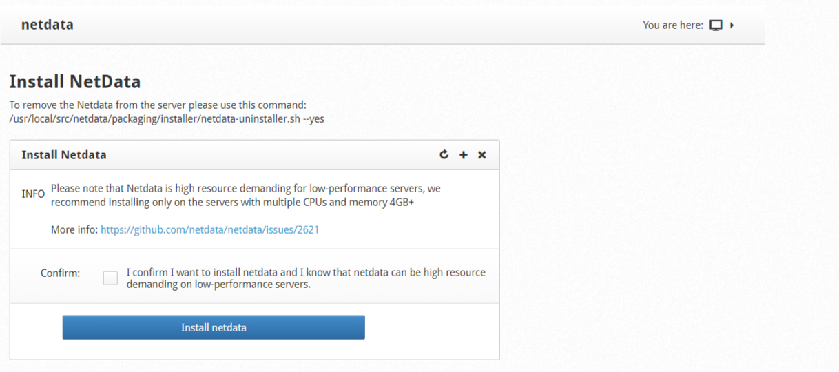Click the 'More info:' text
The width and height of the screenshot is (839, 372).
point(74,229)
